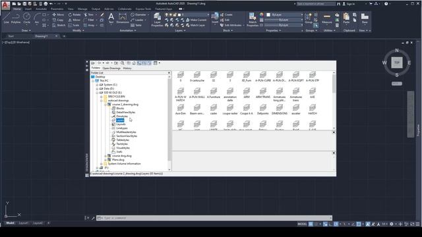This screenshot has width=422, height=237.
Task: Toggle DesignCenter Tree View button
Action: pos(139,63)
